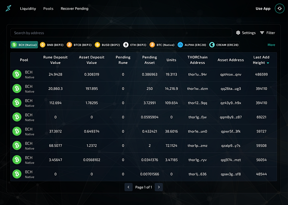Image resolution: width=288 pixels, height=205 pixels.
Task: Click rune deposit value 112.694
Action: (55, 103)
